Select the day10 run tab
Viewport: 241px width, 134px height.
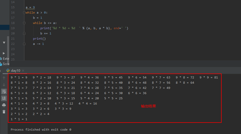point(15,70)
